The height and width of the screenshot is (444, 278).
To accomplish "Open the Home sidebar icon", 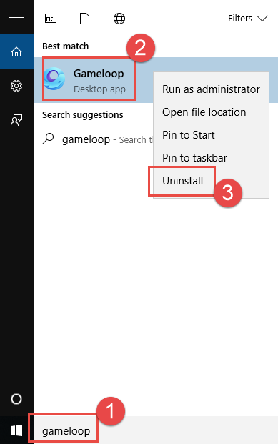I will click(x=16, y=51).
